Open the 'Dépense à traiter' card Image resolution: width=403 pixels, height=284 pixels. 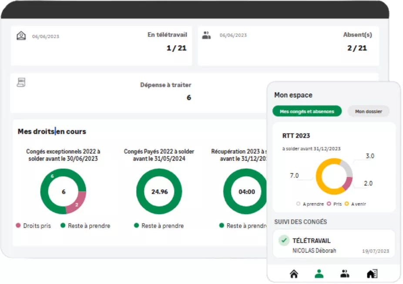[x=139, y=92]
